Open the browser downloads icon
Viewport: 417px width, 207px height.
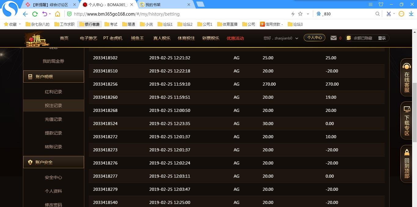411,14
